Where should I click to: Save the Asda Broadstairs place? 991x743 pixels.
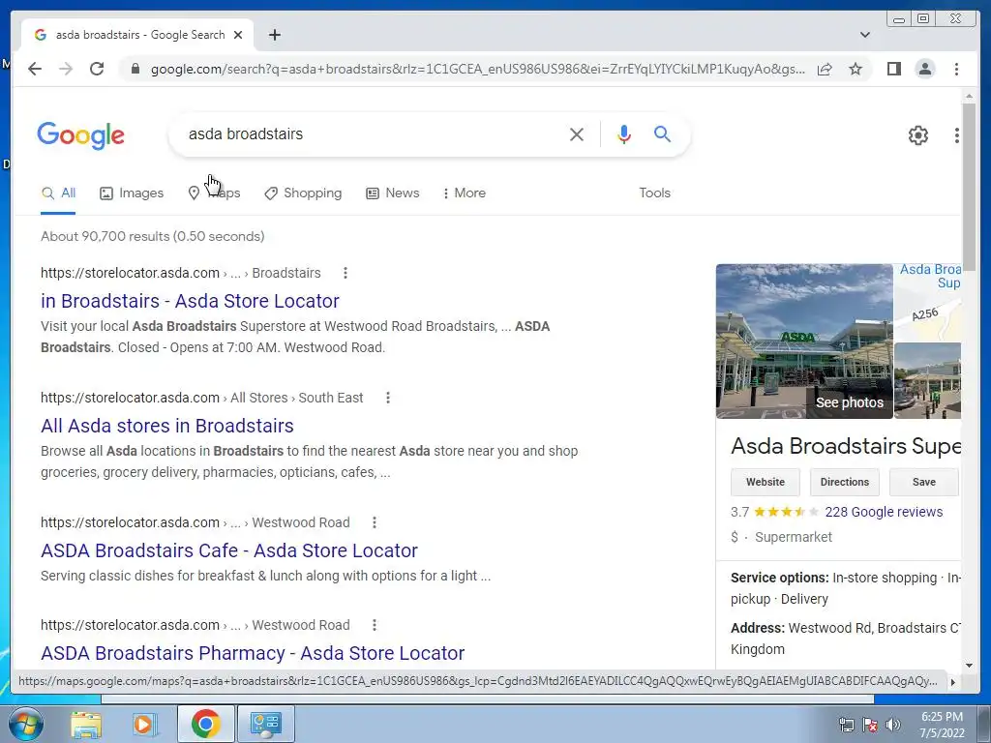coord(923,482)
